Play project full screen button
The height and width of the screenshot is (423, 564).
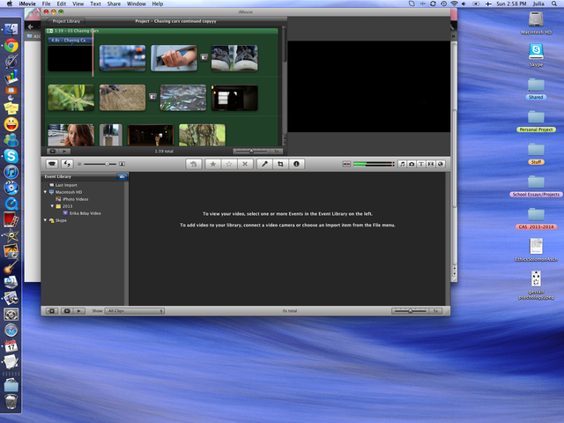point(53,152)
